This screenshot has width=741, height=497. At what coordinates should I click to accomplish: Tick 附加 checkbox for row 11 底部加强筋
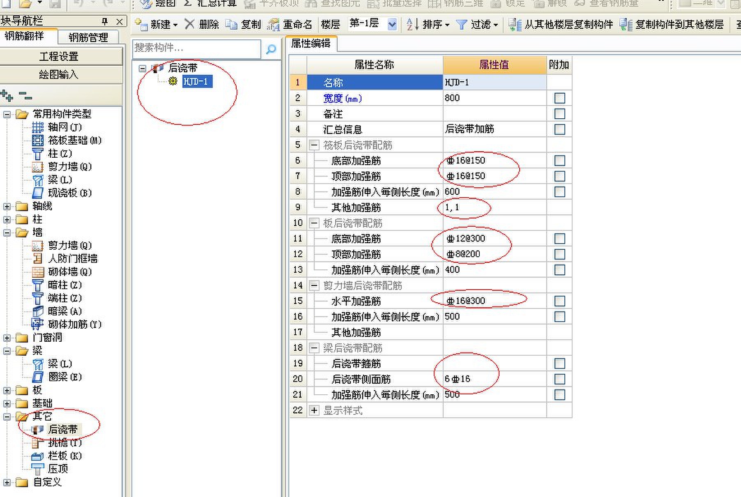tap(559, 239)
